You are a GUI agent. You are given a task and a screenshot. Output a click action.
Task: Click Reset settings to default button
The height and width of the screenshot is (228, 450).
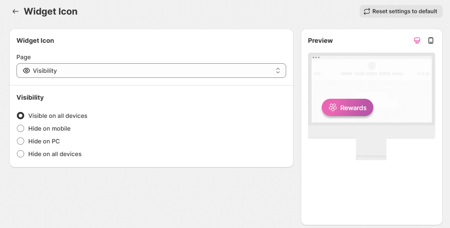[401, 11]
